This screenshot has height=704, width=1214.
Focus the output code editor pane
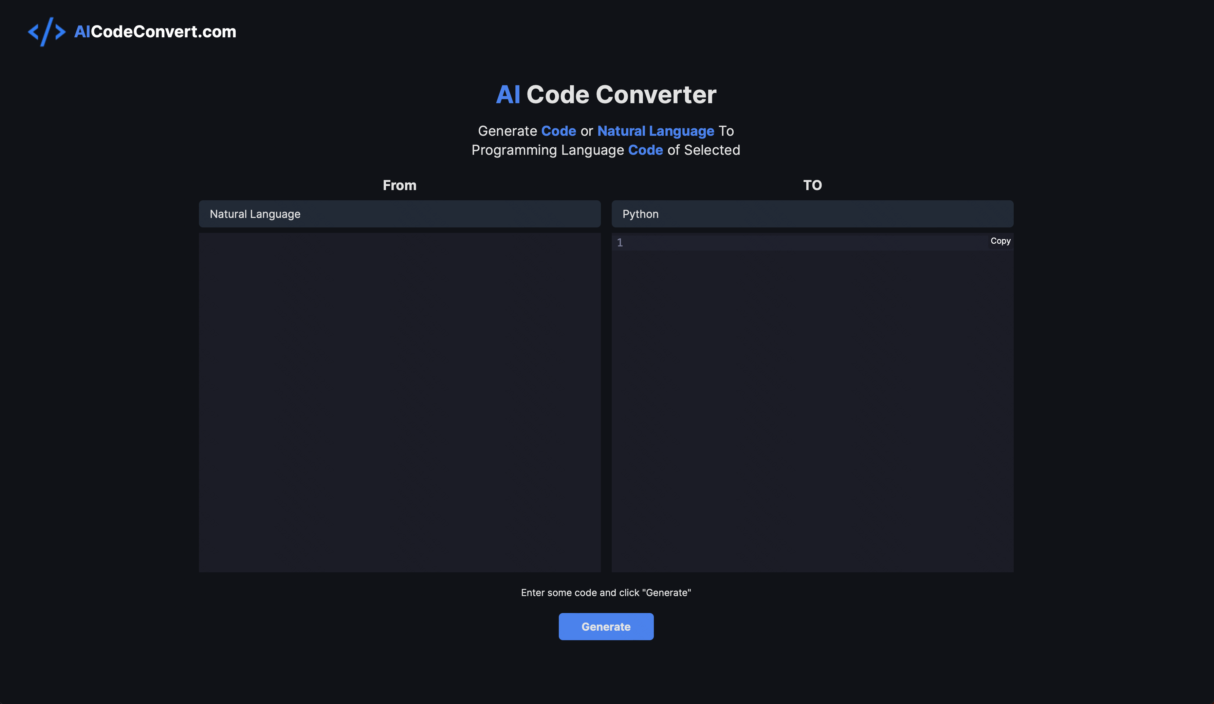point(812,409)
